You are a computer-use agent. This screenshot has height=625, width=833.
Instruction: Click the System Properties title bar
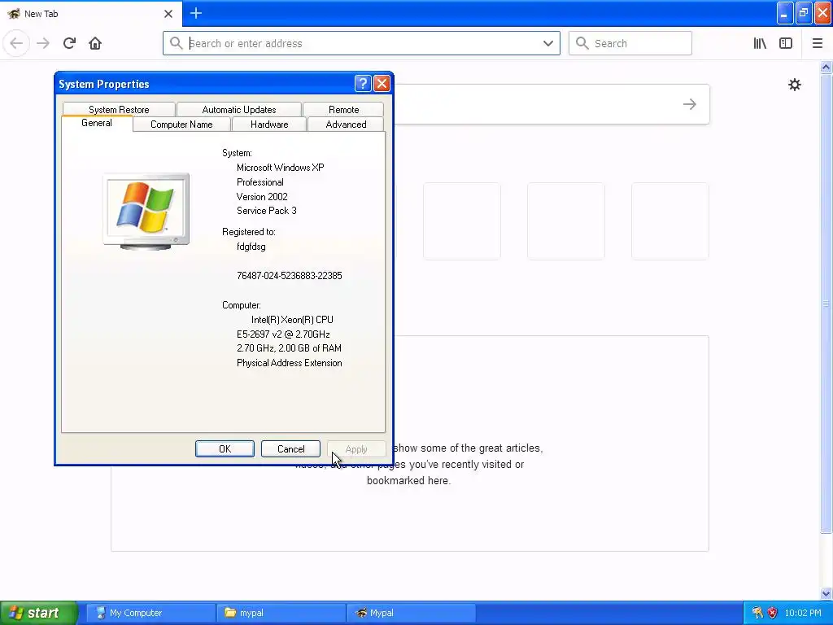coord(204,84)
